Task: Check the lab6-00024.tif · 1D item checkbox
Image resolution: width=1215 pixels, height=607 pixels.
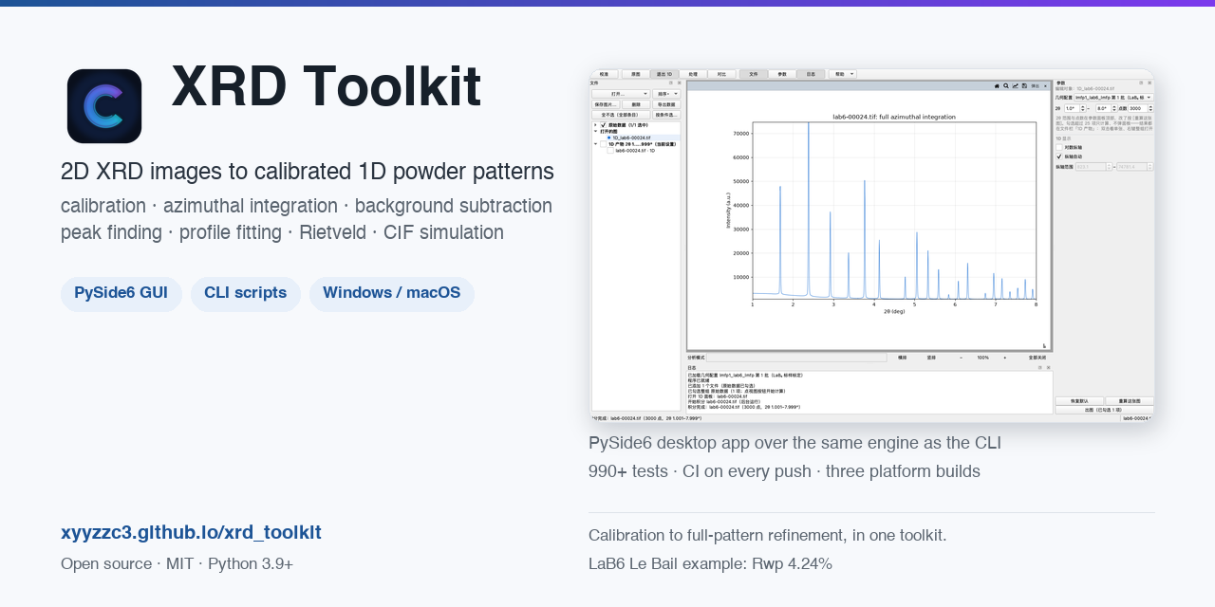Action: coord(610,151)
